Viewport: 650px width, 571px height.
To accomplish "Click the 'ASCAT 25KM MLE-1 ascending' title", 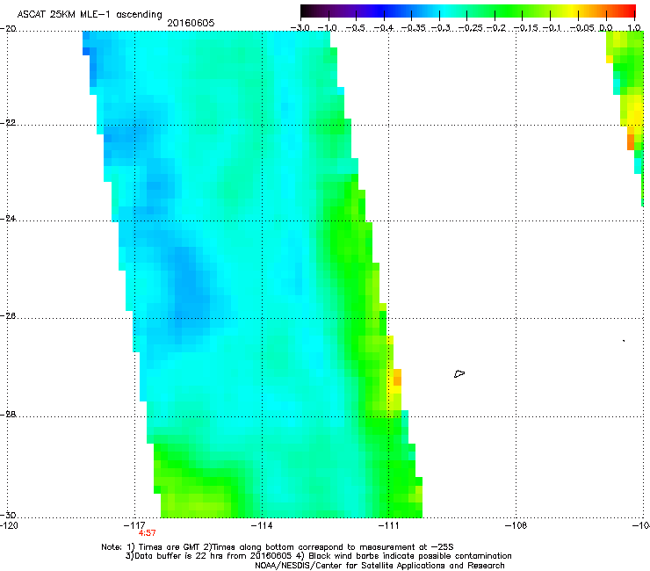I will coord(90,14).
